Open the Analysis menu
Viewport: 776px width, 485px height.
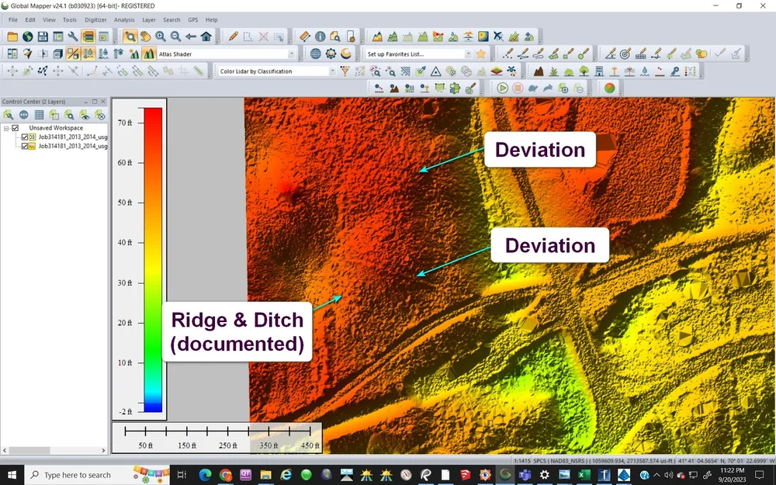pyautogui.click(x=124, y=19)
